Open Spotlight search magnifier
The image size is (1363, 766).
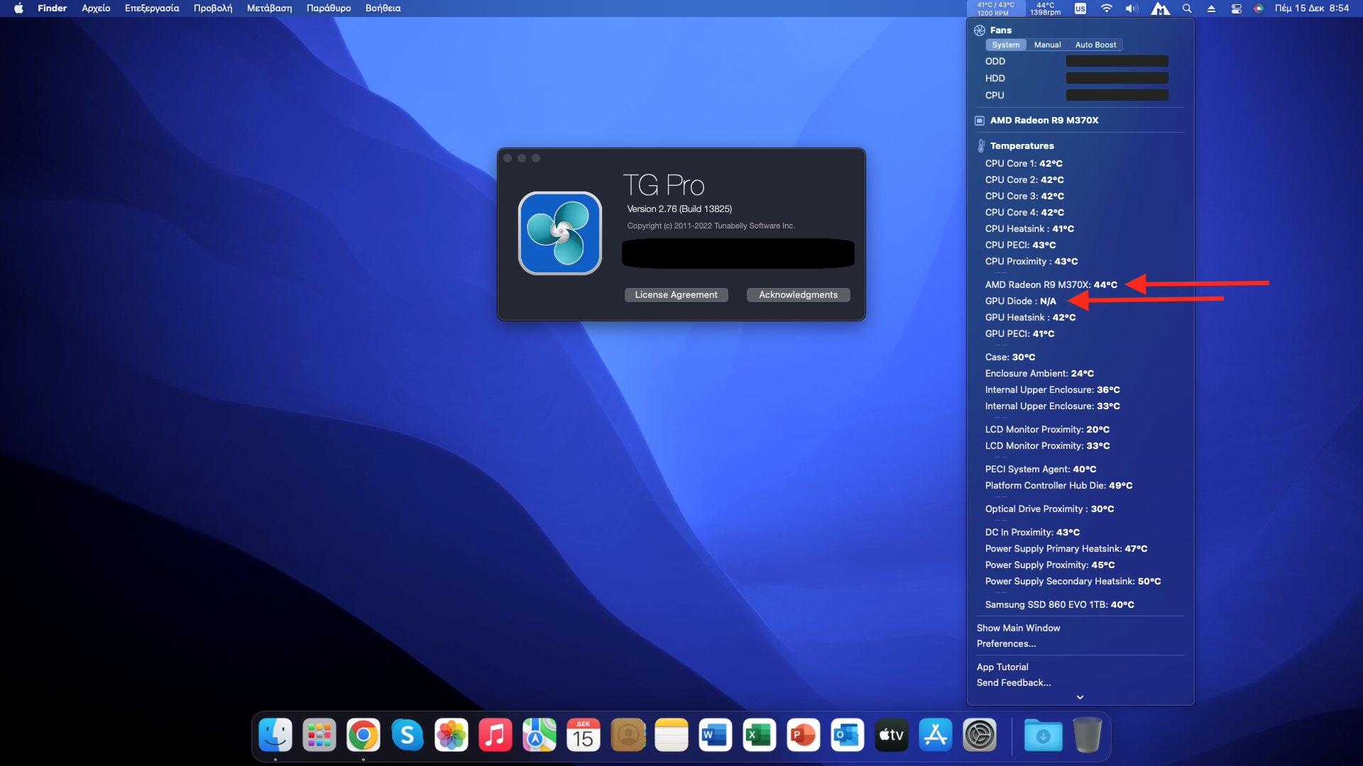click(1187, 9)
